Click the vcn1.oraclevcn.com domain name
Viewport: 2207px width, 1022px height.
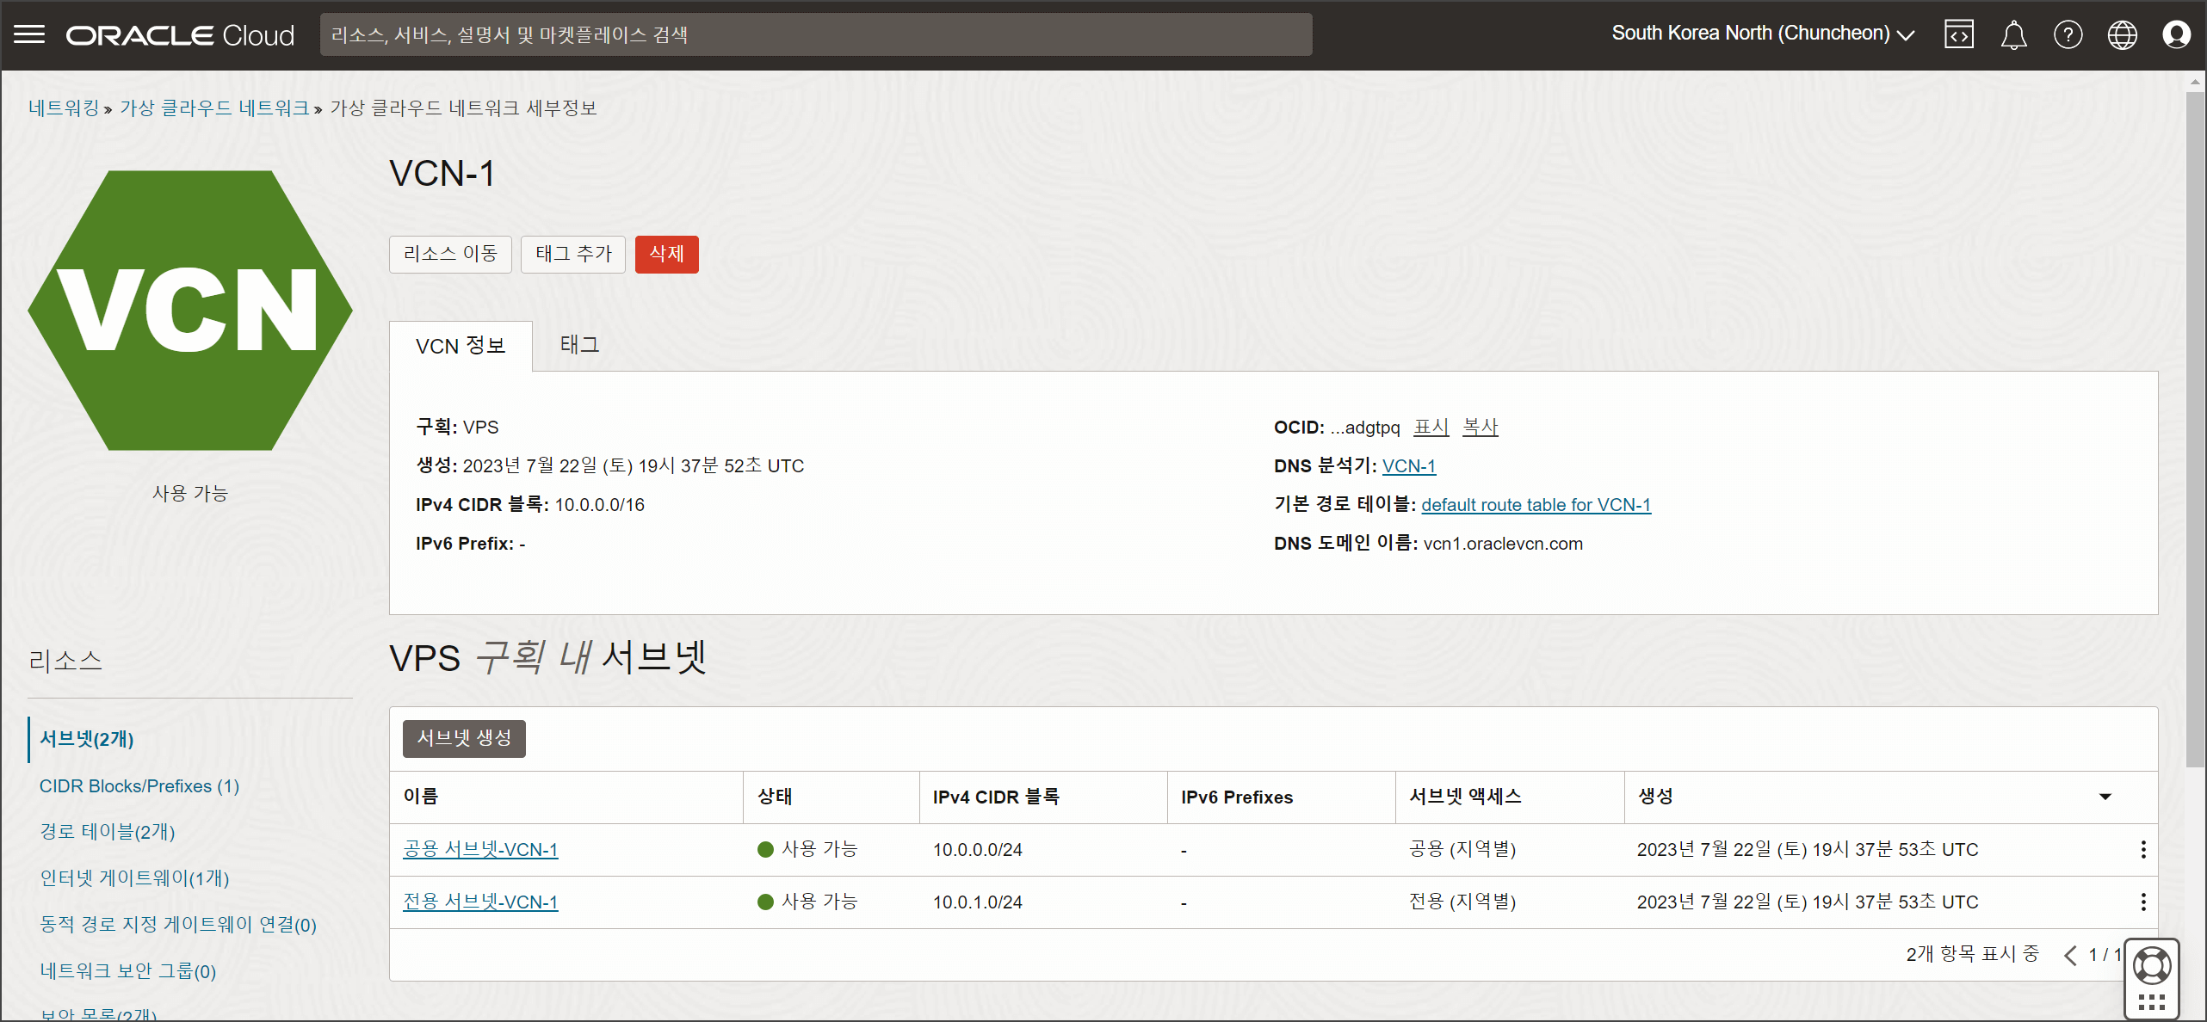[x=1503, y=544]
